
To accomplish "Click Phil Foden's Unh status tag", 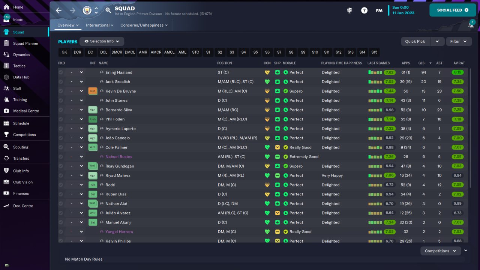I will pos(93,119).
